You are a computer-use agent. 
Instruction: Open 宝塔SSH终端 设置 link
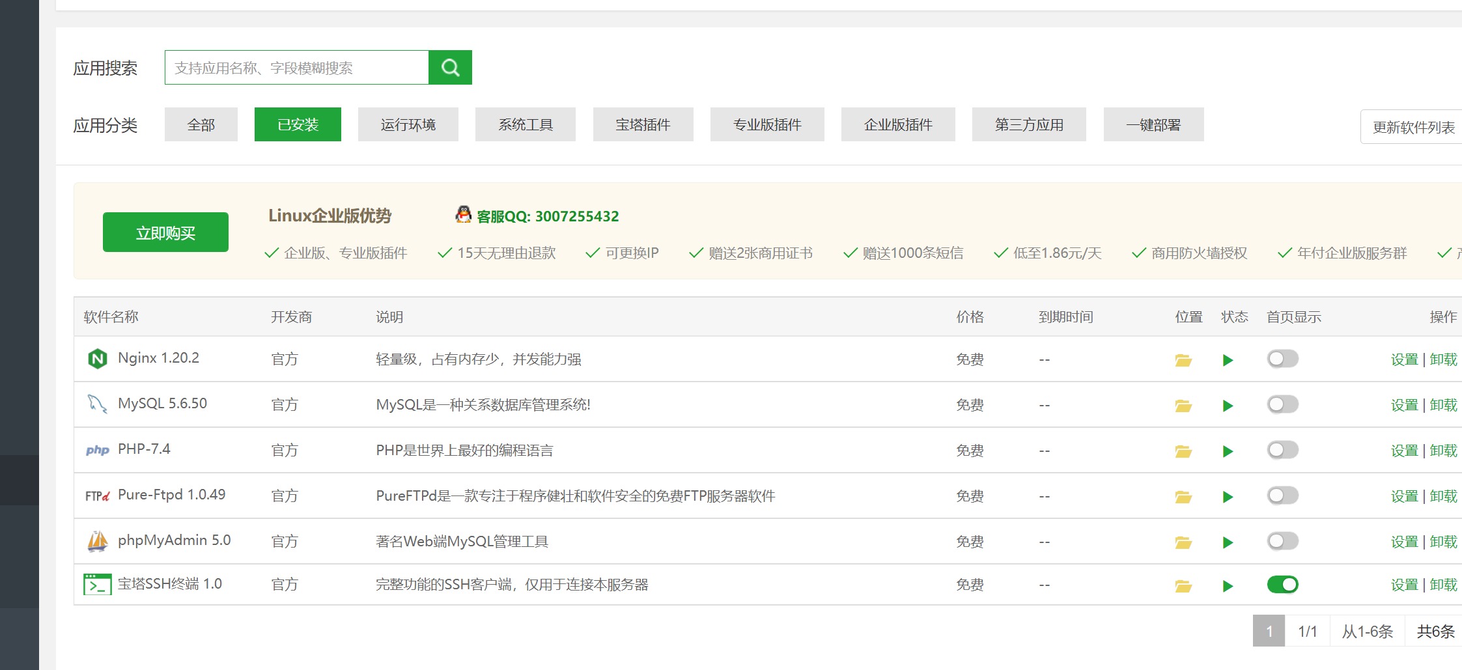coord(1404,585)
